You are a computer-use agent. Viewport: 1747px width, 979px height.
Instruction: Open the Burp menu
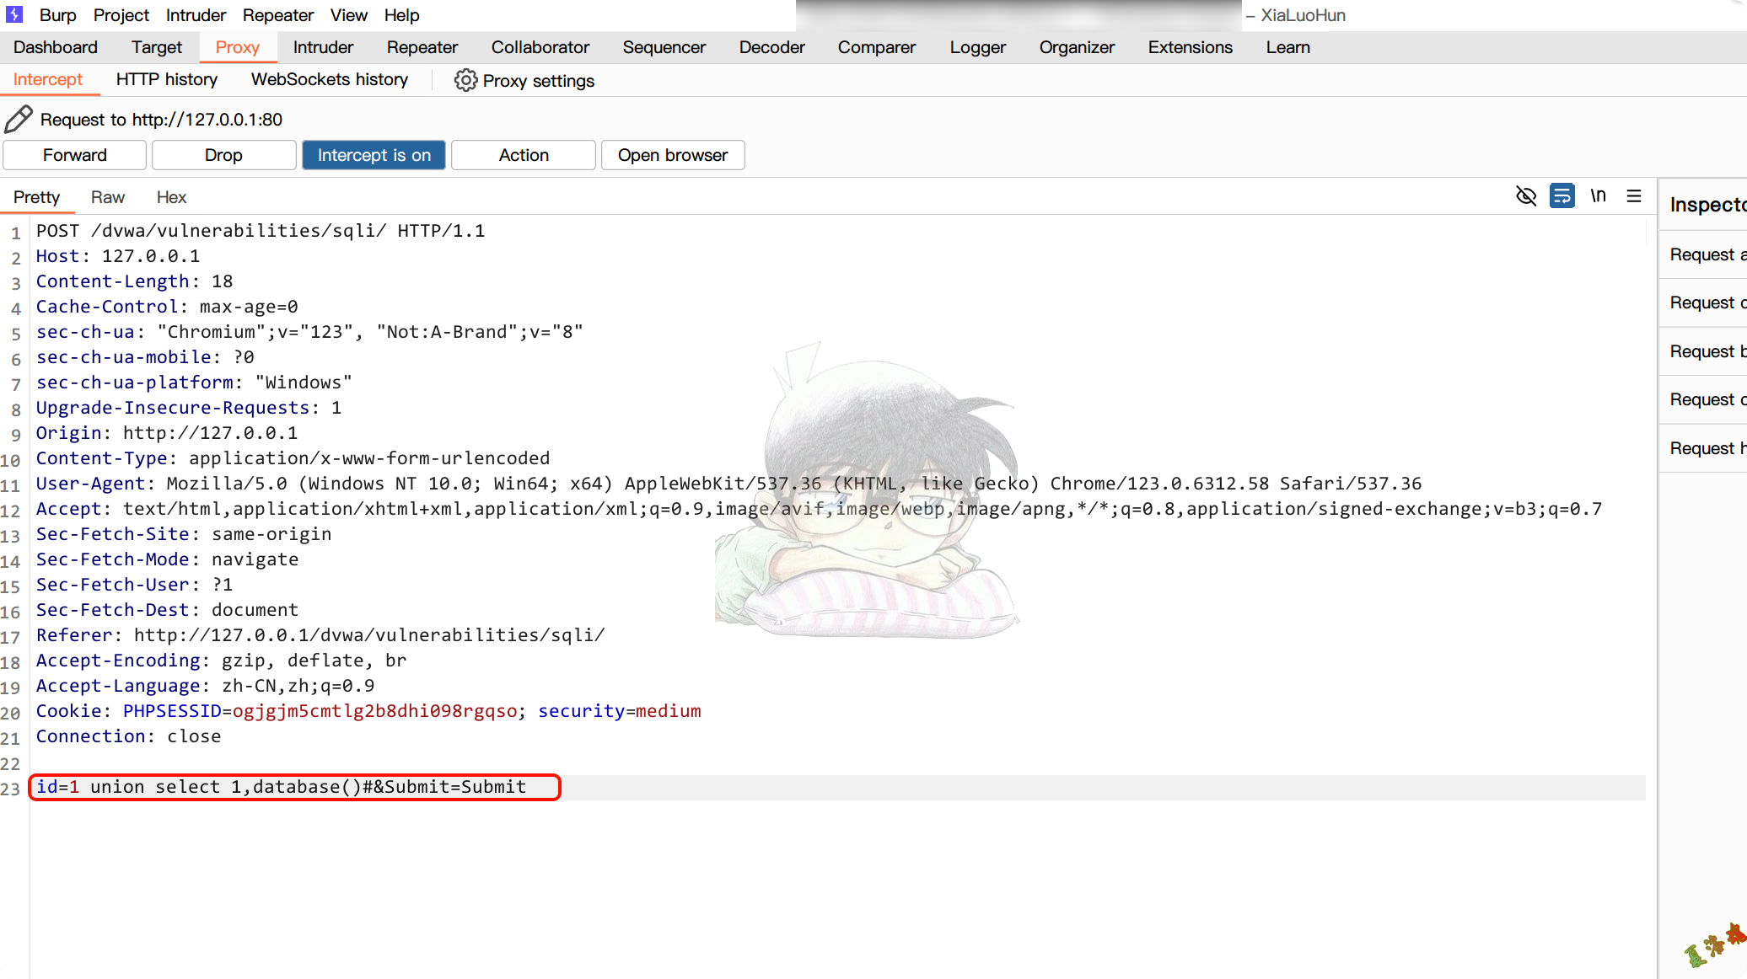(57, 15)
